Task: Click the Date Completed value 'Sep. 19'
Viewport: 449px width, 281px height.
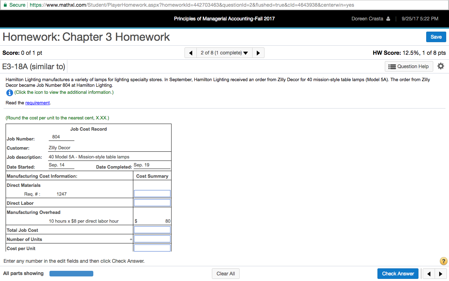Action: pyautogui.click(x=142, y=165)
